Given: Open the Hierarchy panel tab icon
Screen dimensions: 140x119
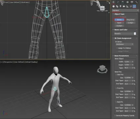Looking at the screenshot, I should point(122,2).
